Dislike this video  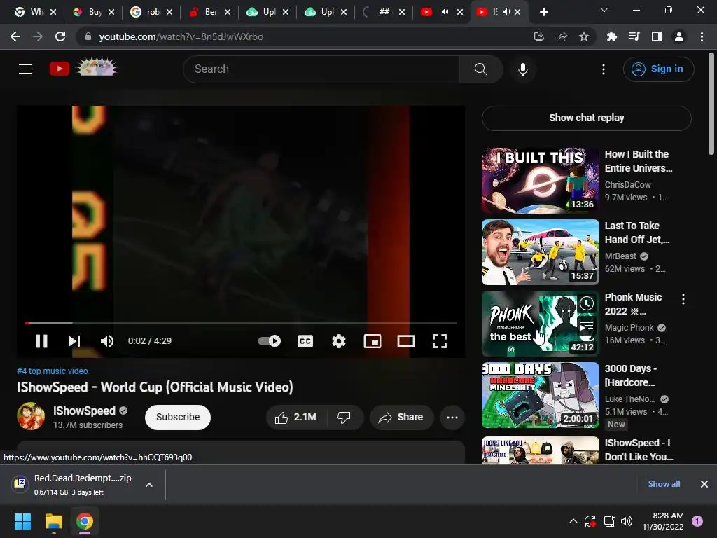point(344,418)
